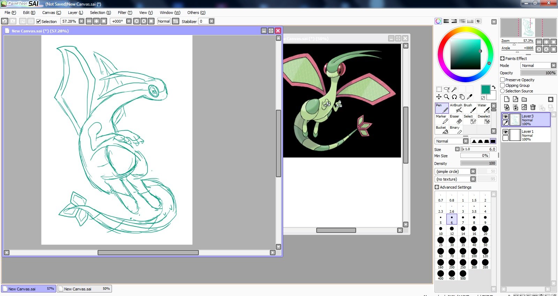Select the magic wand tool
558x296 pixels.
point(454,89)
